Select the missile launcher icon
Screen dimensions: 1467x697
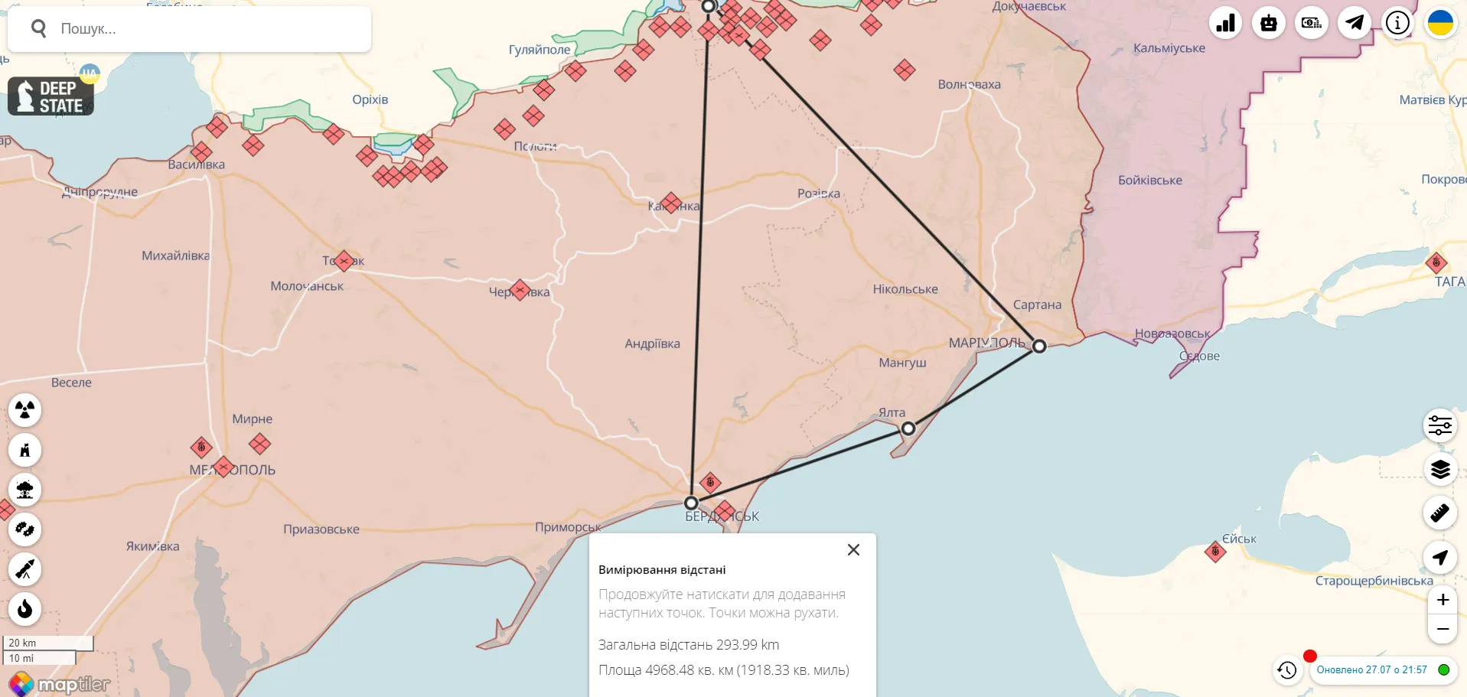coord(24,569)
